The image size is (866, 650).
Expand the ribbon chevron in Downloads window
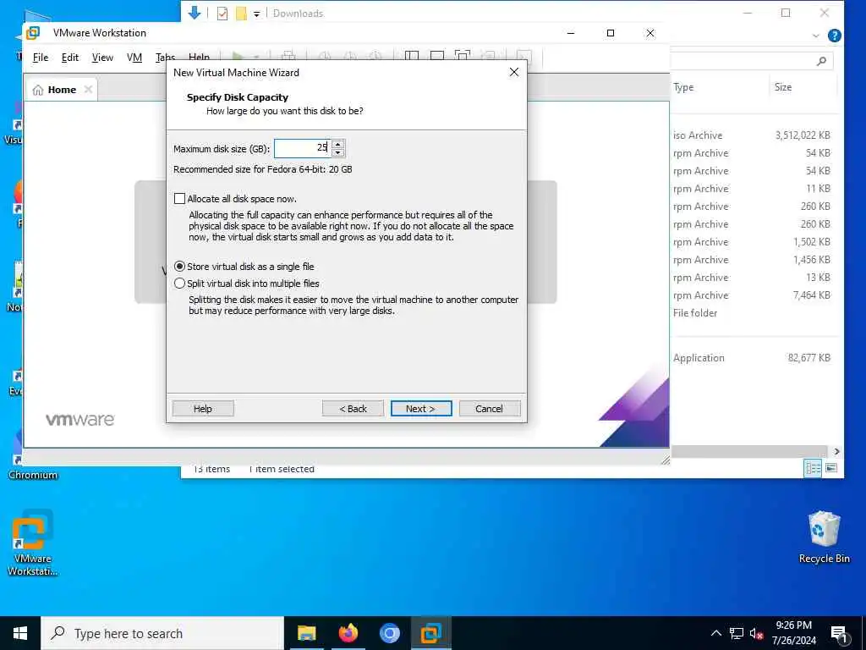coord(816,36)
